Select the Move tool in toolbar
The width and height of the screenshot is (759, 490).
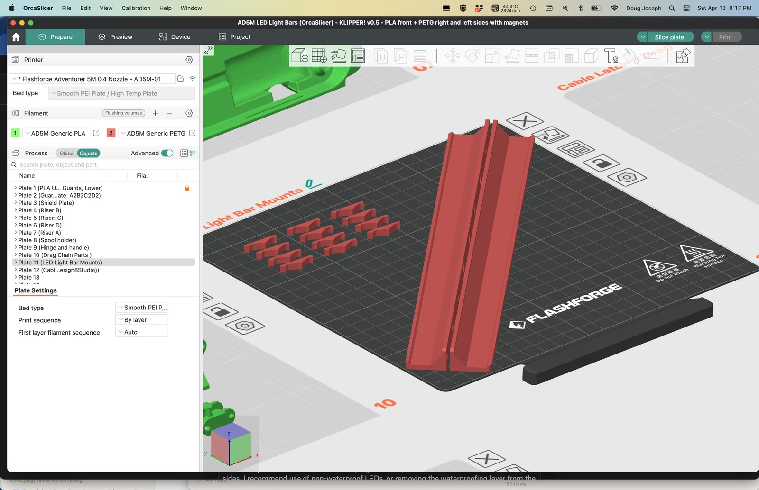453,56
